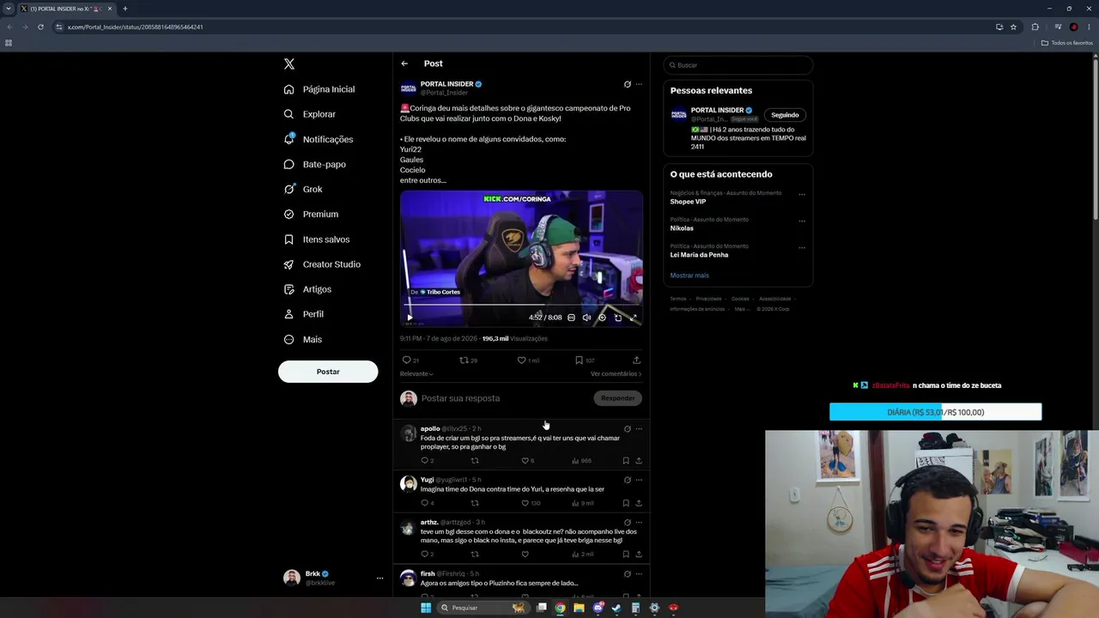Open video playback settings gear
Screen dimensions: 1099x618
(x=602, y=318)
